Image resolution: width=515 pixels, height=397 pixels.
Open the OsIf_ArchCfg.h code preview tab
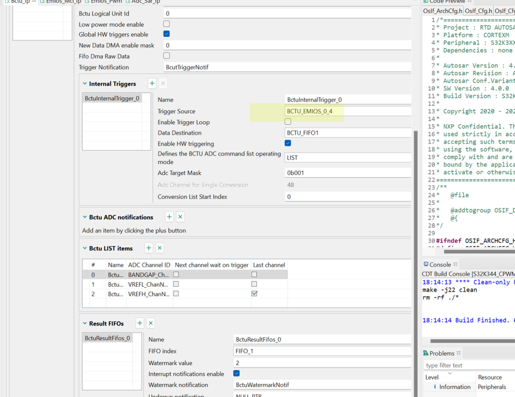click(442, 11)
